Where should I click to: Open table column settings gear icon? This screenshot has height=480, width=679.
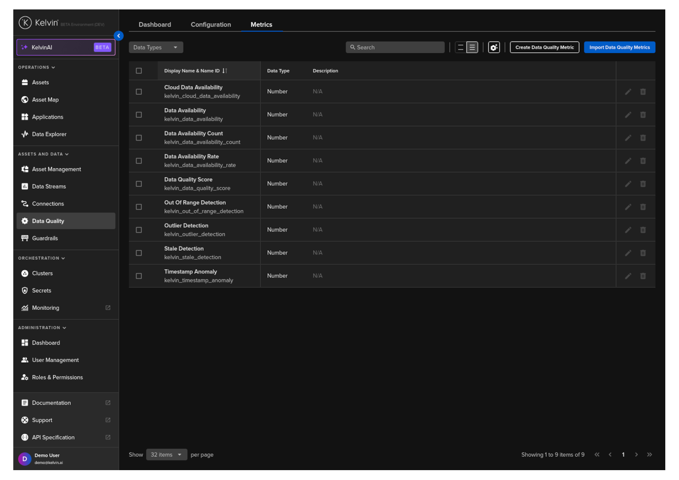click(494, 48)
